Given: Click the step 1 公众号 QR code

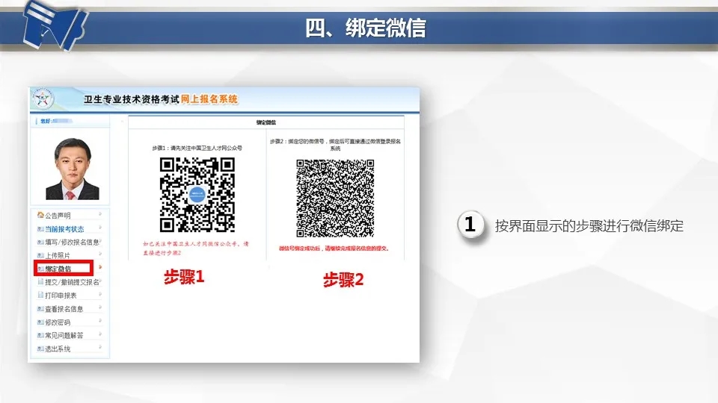Looking at the screenshot, I should coord(197,195).
